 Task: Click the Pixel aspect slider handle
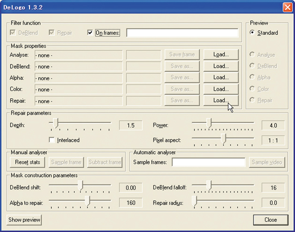coord(223,139)
